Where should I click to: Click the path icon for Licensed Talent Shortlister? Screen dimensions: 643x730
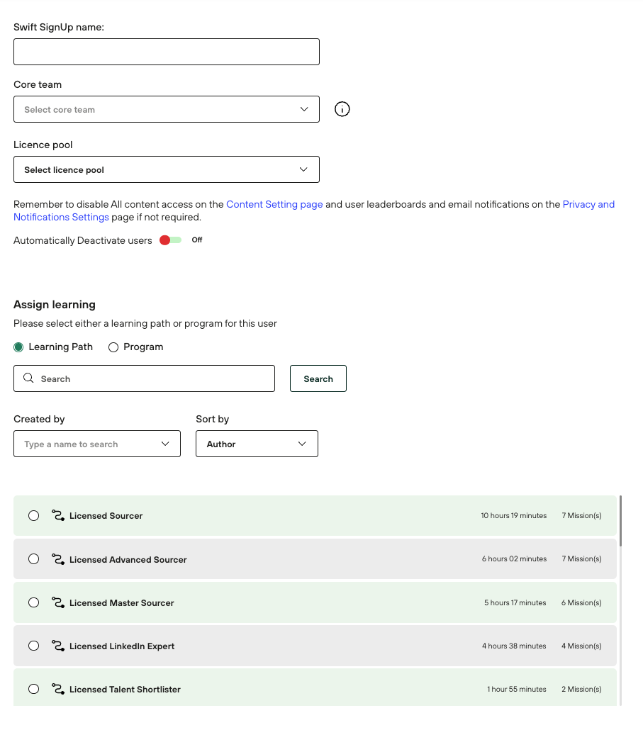(58, 689)
